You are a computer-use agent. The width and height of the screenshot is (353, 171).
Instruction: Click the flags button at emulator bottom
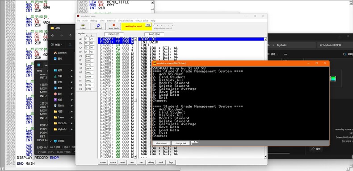171,162
